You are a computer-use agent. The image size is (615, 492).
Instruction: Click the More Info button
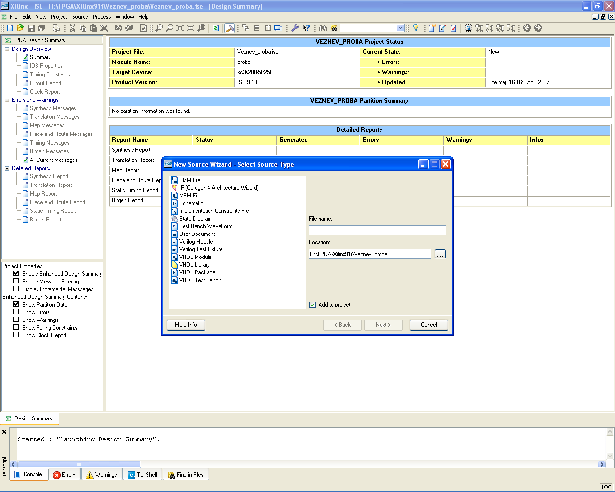pyautogui.click(x=186, y=325)
